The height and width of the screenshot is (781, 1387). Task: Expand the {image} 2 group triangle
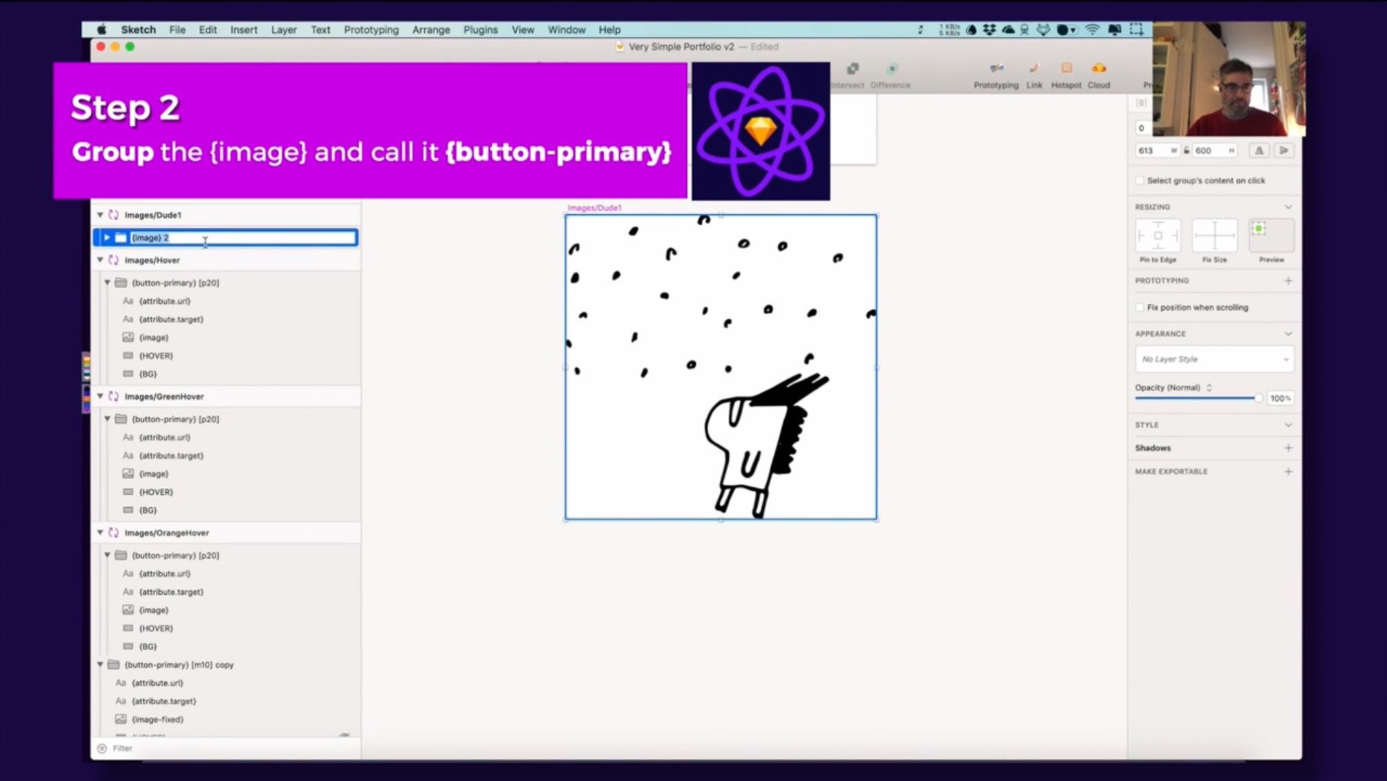click(x=107, y=238)
